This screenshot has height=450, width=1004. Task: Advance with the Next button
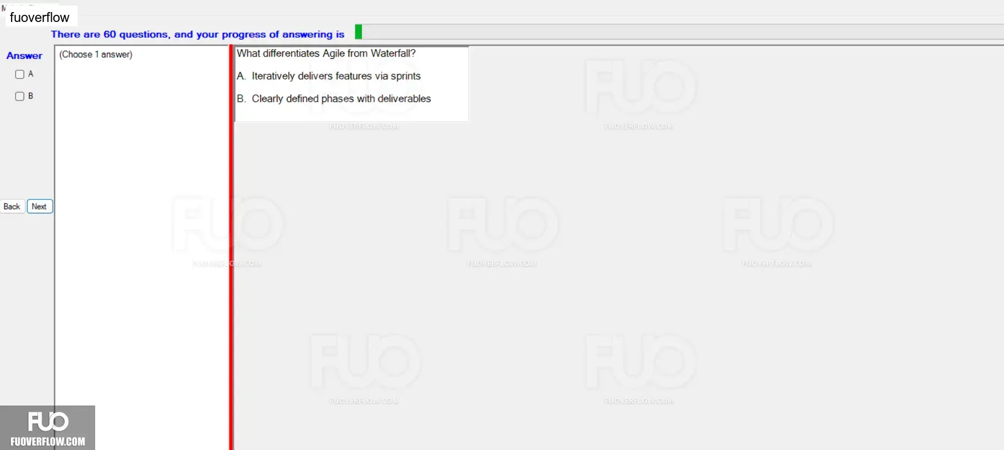pos(40,207)
